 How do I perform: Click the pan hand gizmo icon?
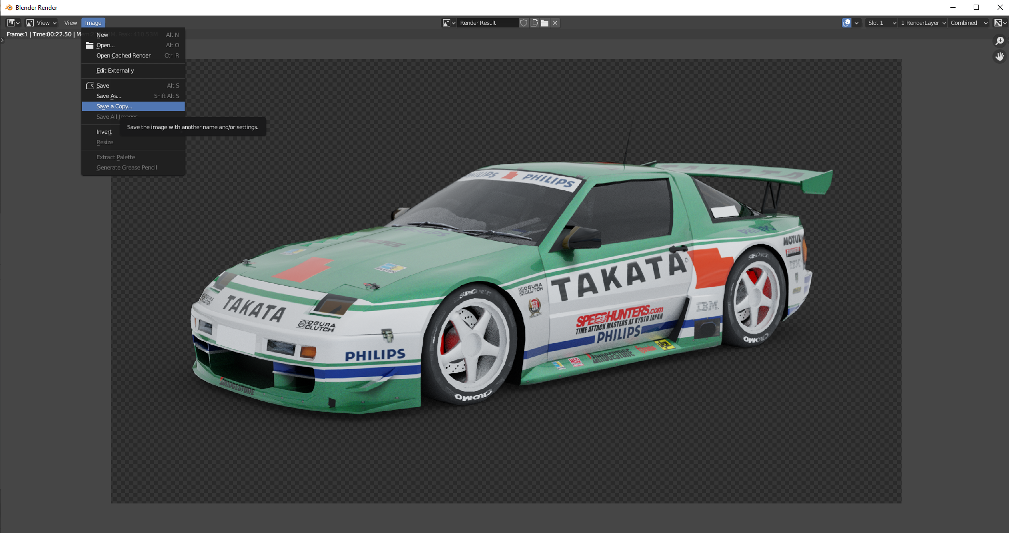[x=1000, y=57]
